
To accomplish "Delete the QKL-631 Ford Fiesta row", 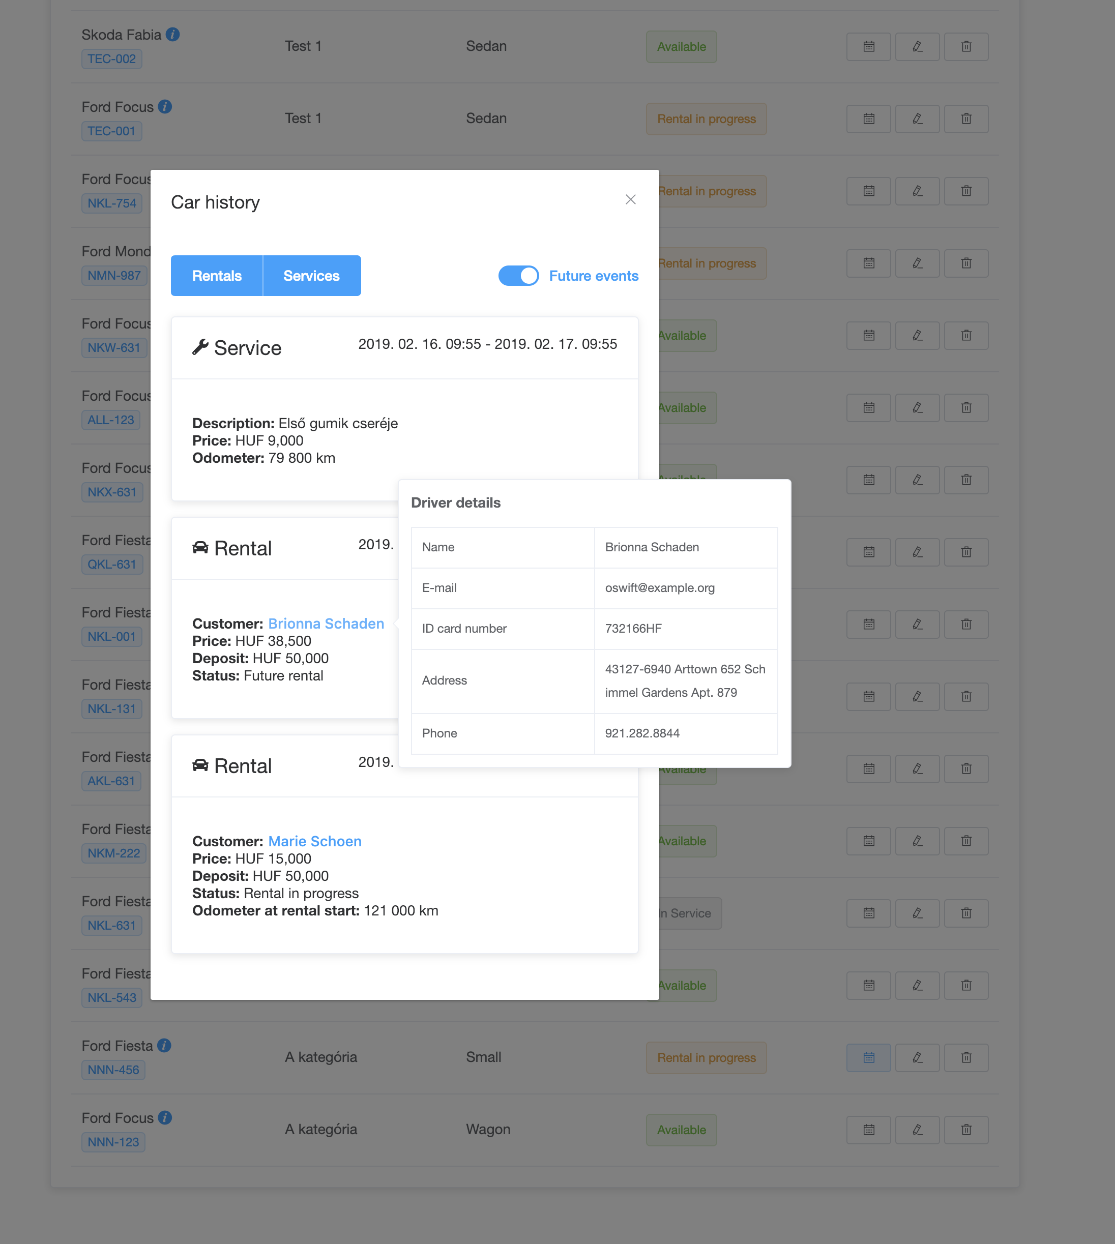I will point(966,552).
